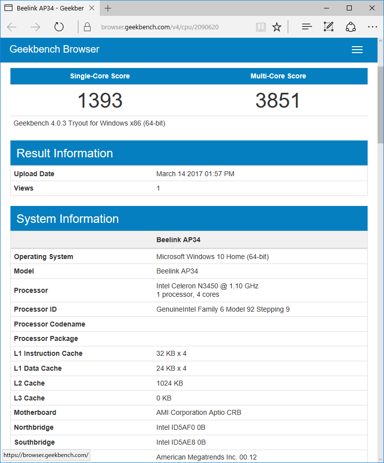Click the scrollbar up arrow
This screenshot has height=463, width=384.
coord(381,41)
